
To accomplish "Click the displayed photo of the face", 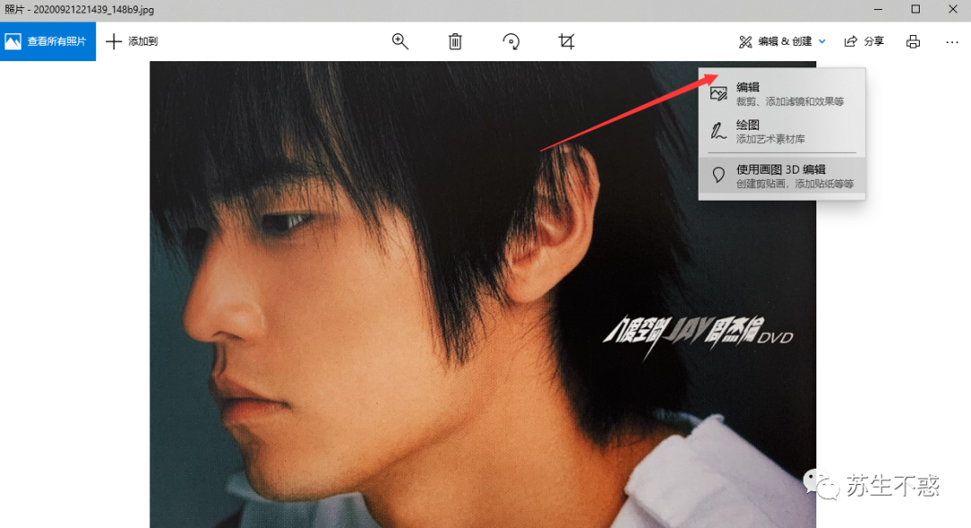I will (x=483, y=294).
